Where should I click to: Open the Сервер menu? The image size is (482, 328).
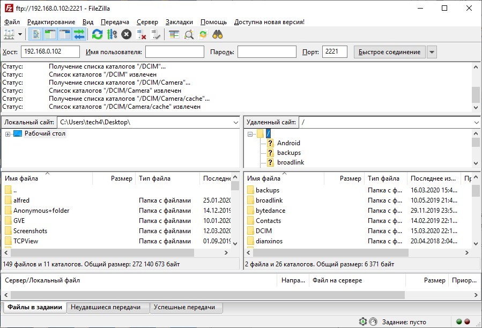point(147,22)
